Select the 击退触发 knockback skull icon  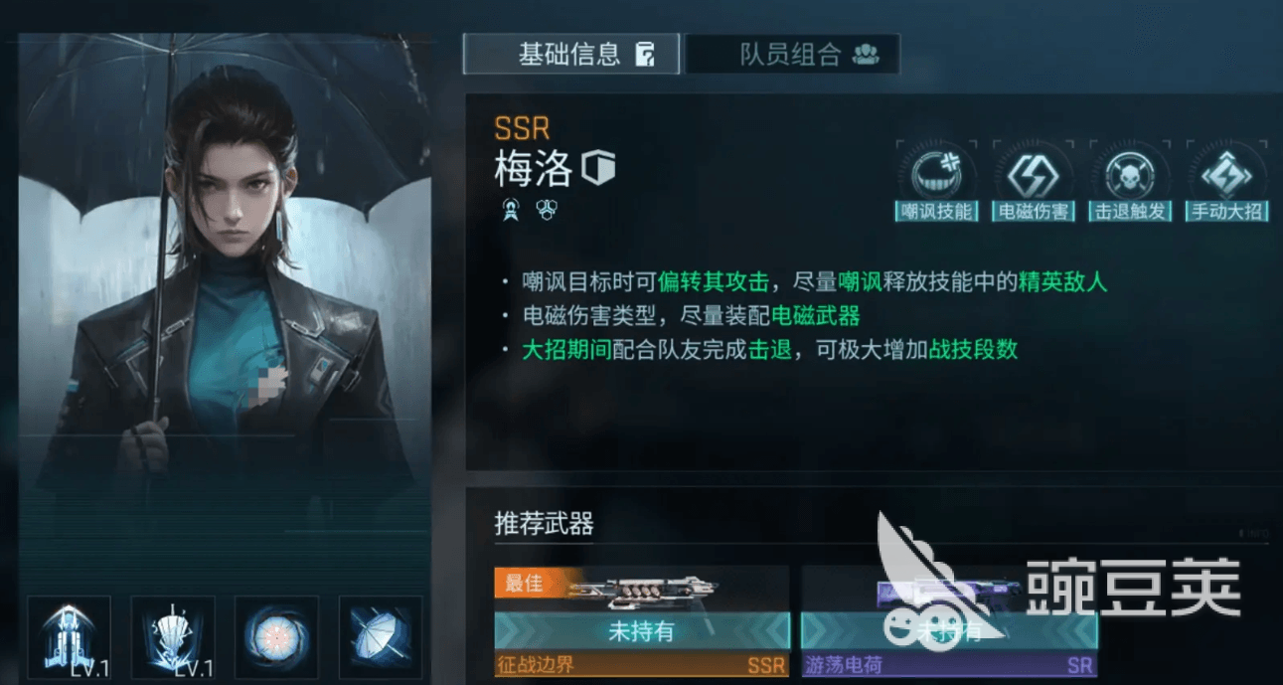click(1130, 181)
